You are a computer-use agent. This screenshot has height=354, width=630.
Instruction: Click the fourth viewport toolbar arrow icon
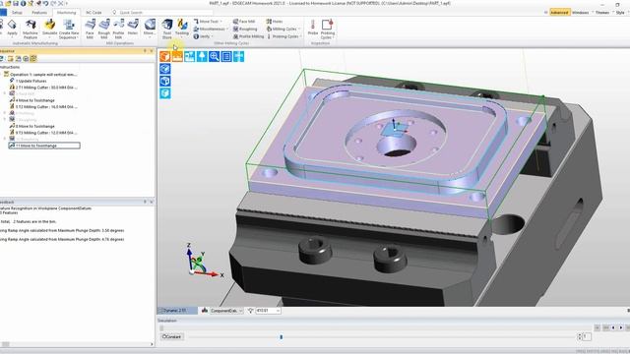202,56
